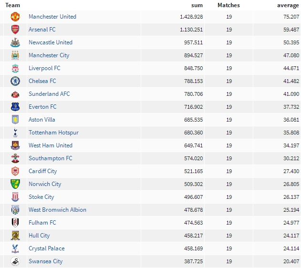Click the Chelsea FC crest icon

15,81
